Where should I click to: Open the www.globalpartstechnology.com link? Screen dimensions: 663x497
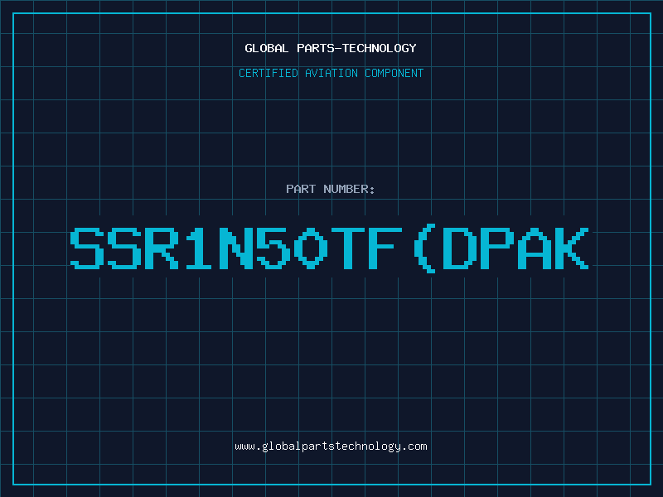(331, 446)
